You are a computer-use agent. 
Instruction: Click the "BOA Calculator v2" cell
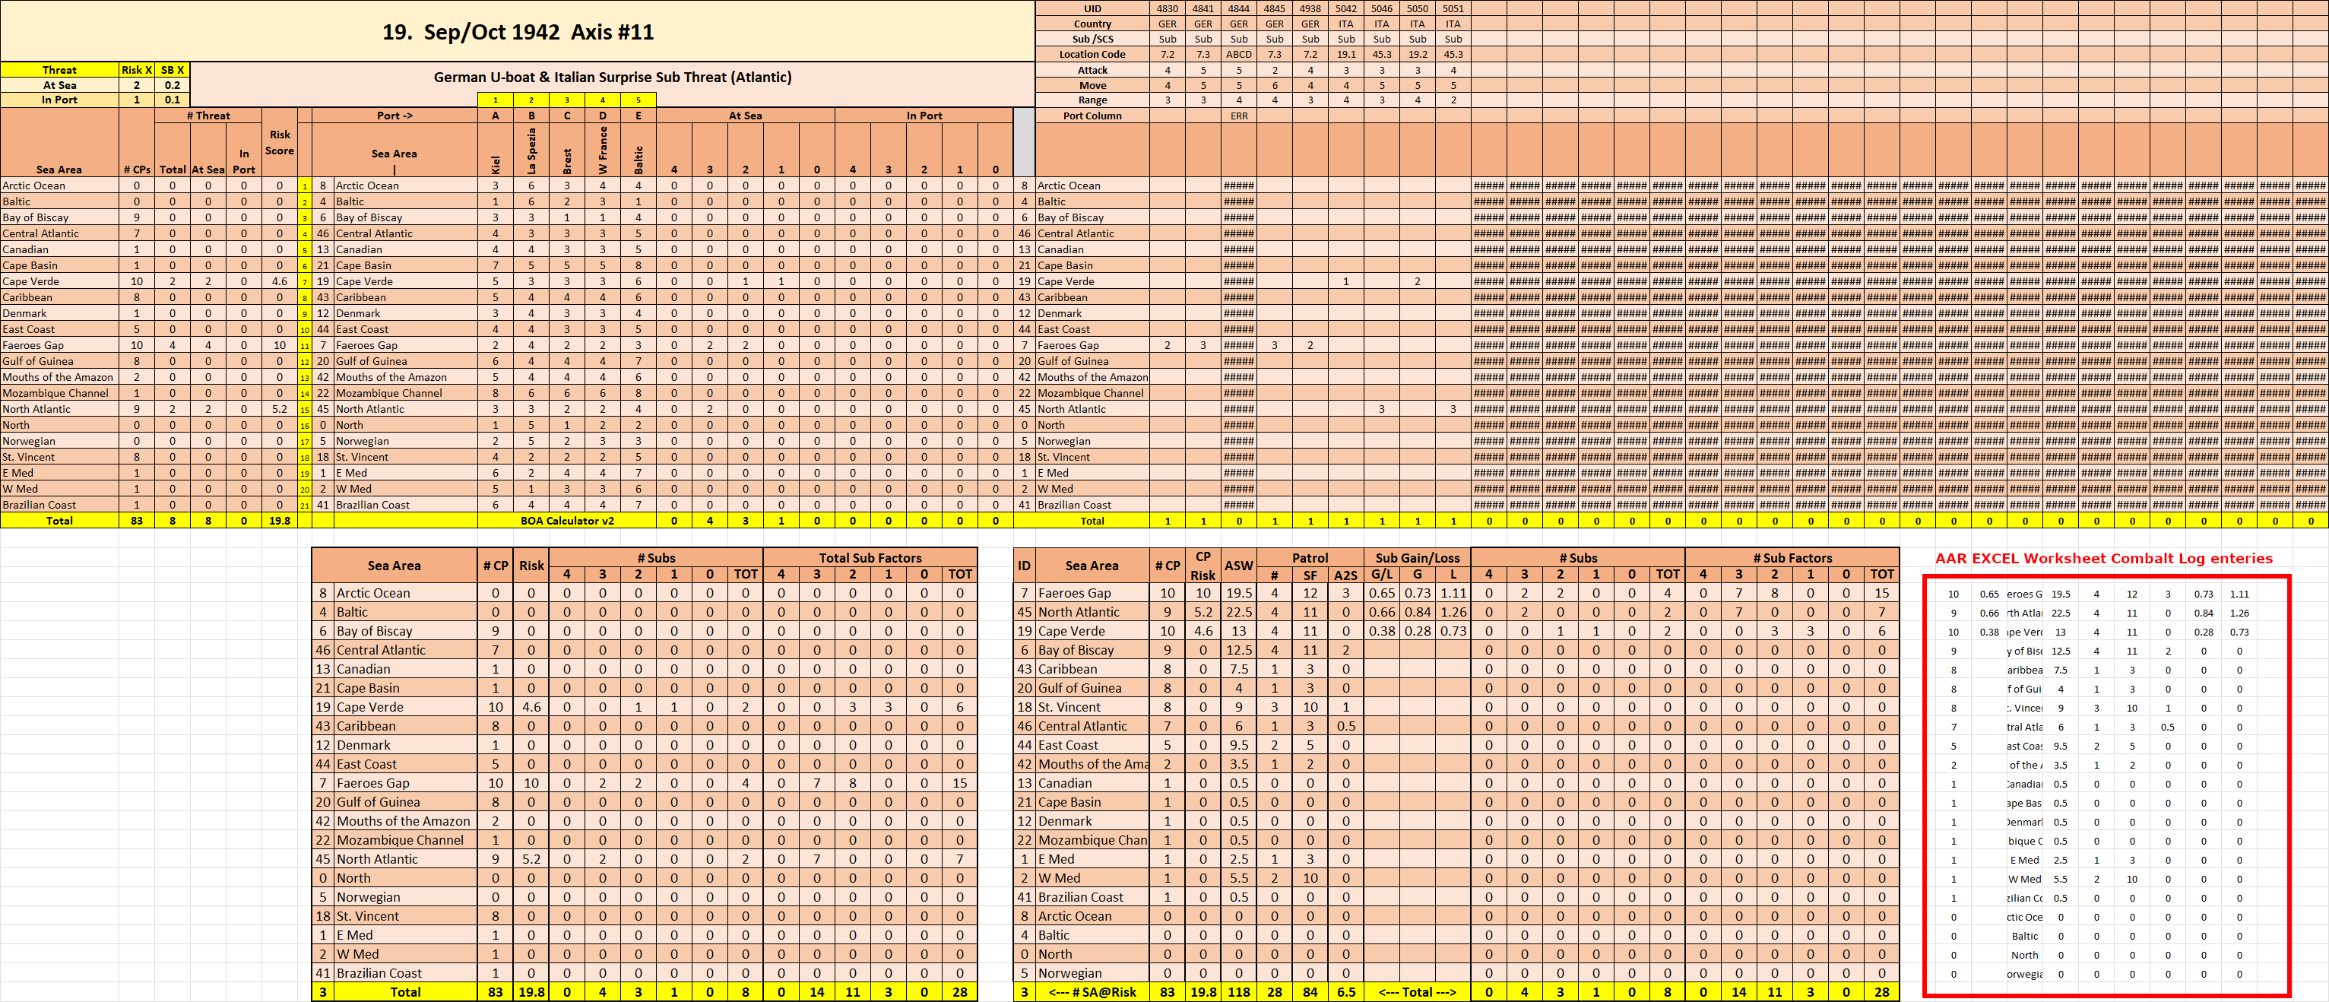pos(567,521)
